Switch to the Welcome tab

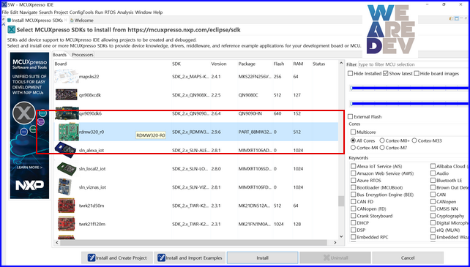(81, 20)
